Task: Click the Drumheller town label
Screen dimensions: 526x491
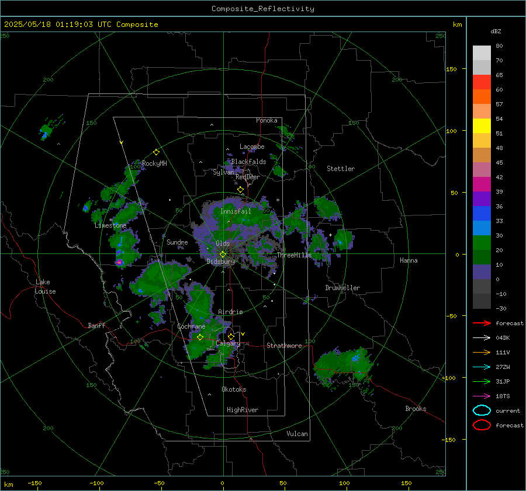Action: (342, 288)
